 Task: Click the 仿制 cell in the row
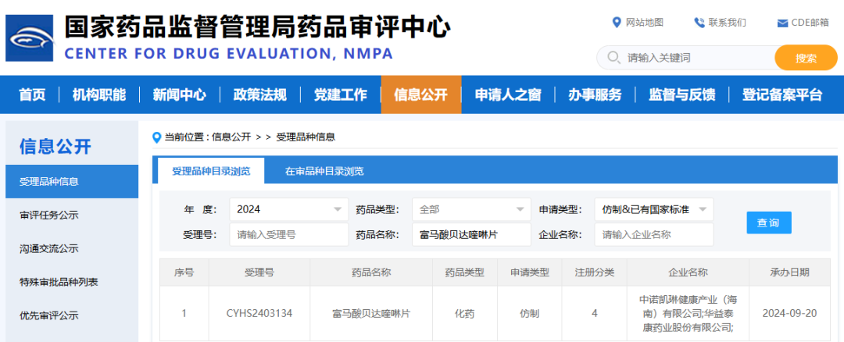point(530,314)
